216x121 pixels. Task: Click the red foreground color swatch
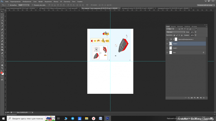pos(2,73)
